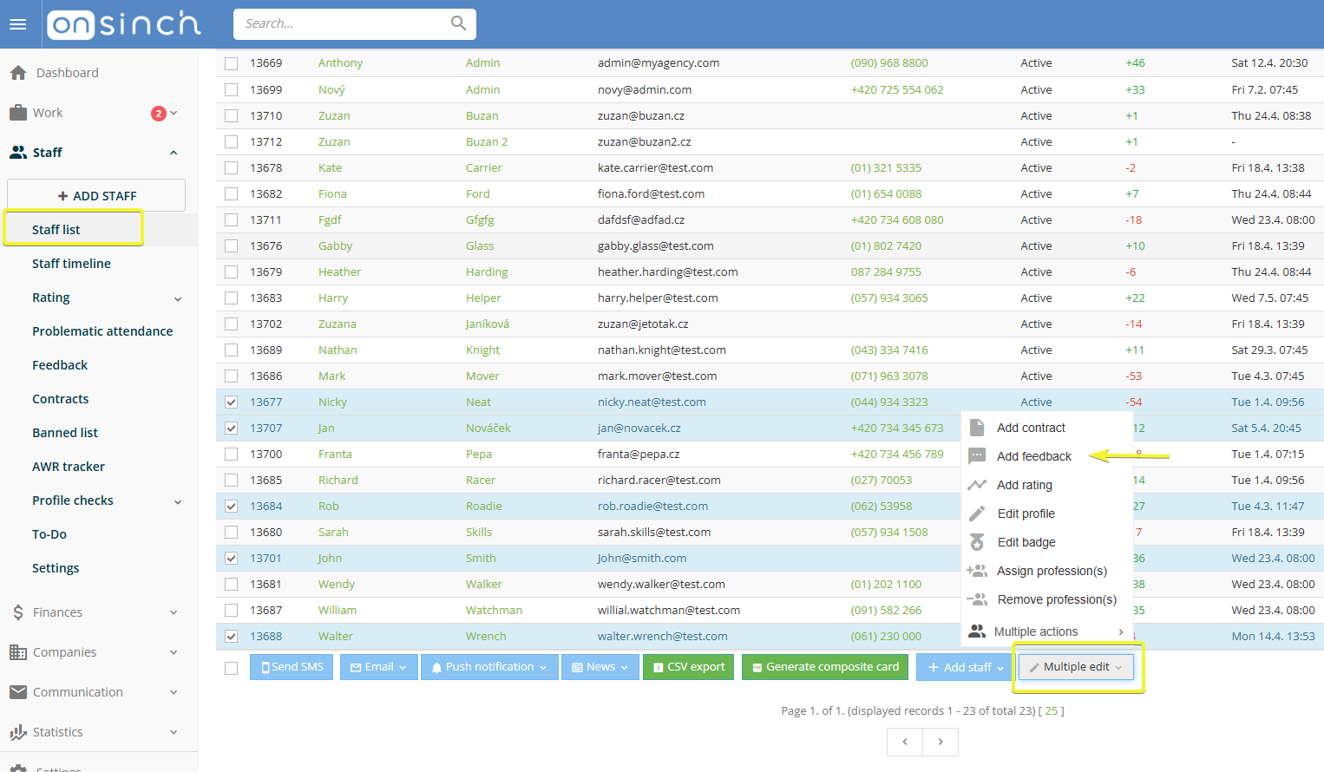Viewport: 1324px width, 772px height.
Task: Click the Add contract document icon
Action: click(977, 428)
